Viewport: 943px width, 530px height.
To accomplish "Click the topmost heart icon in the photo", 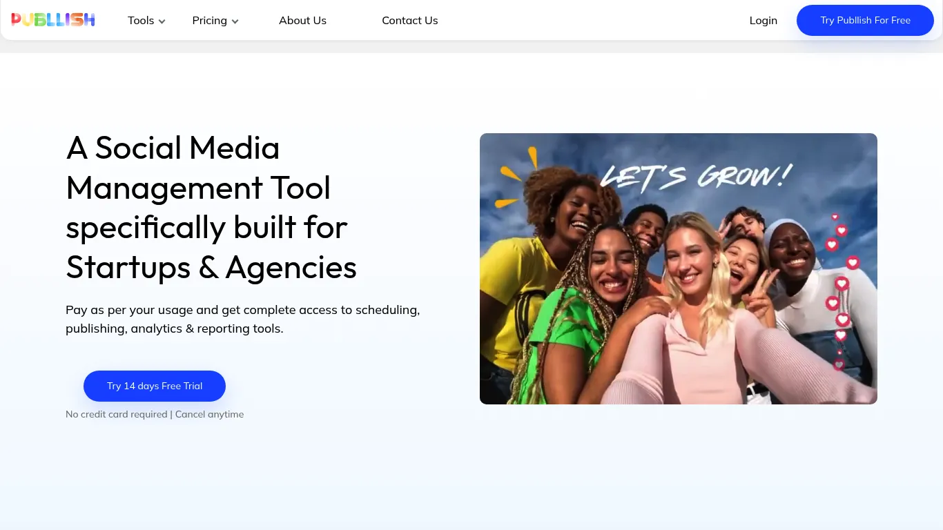I will pyautogui.click(x=835, y=217).
